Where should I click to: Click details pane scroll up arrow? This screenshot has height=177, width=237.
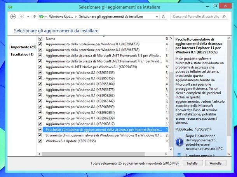tap(229, 38)
